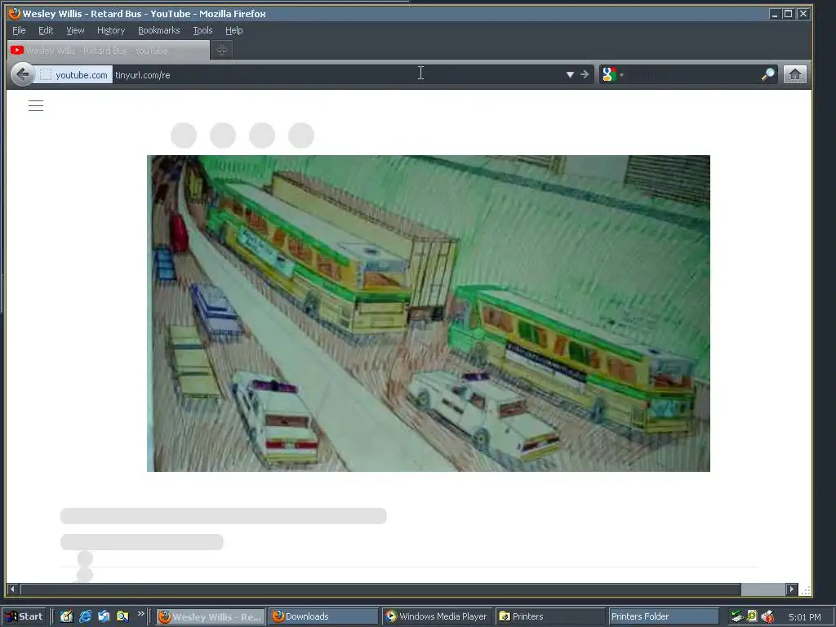Go to the Firefox home page button
836x627 pixels.
pyautogui.click(x=794, y=74)
